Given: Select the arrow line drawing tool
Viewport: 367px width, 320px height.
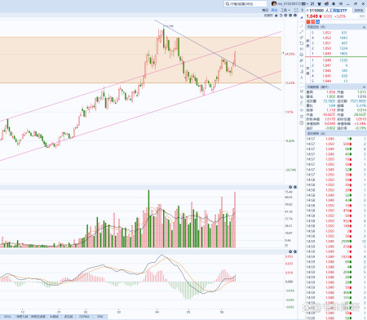Looking at the screenshot, I should pyautogui.click(x=302, y=32).
